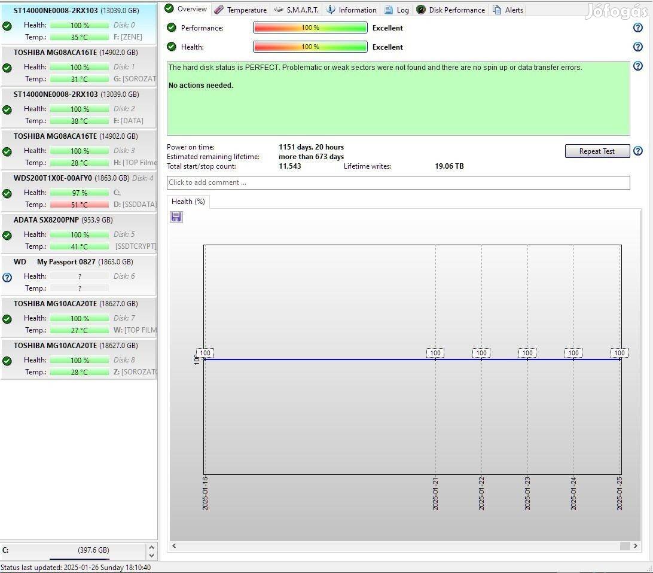Click the 2025-01-21 data point labeled 100

[435, 353]
